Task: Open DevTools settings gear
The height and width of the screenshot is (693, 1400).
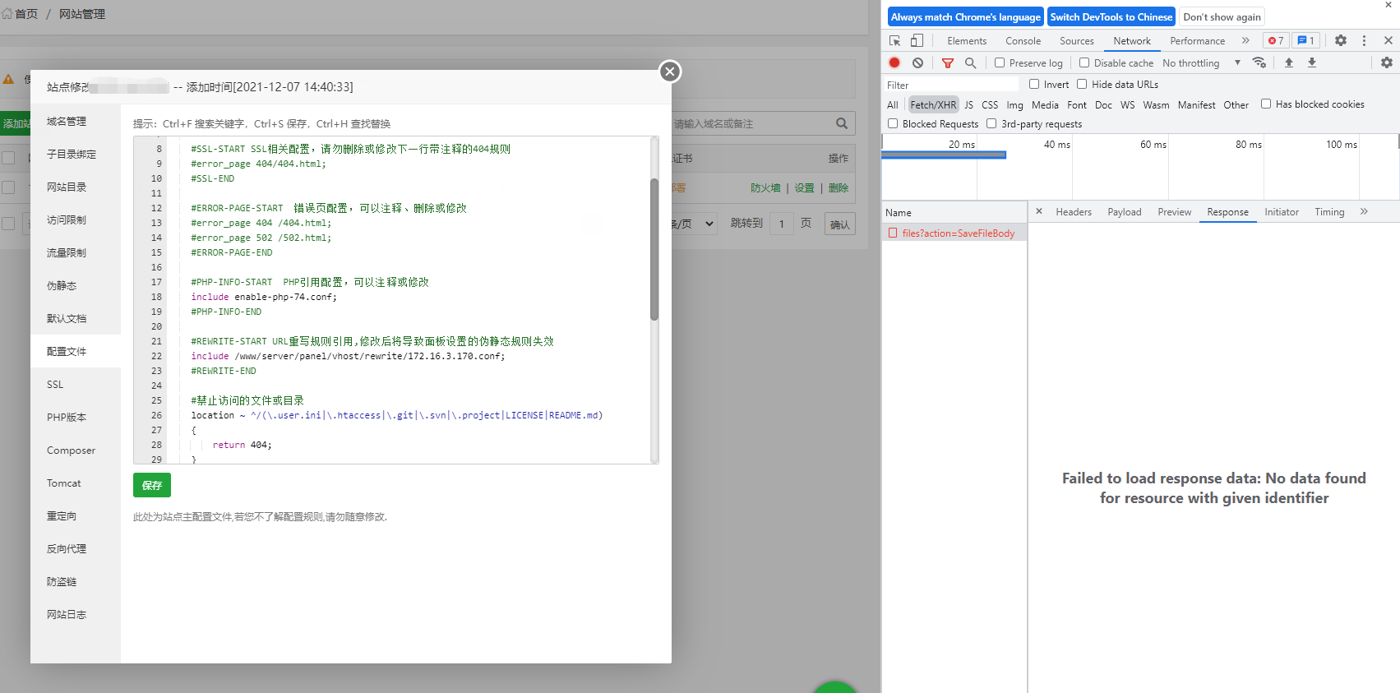Action: 1341,40
